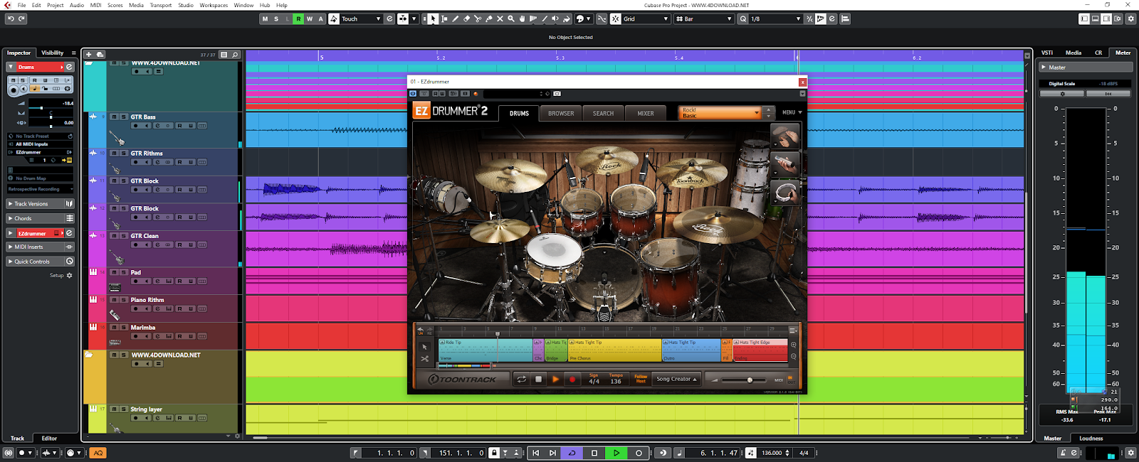
Task: Click the EZdrummer Song track scissors tool
Action: click(x=425, y=359)
